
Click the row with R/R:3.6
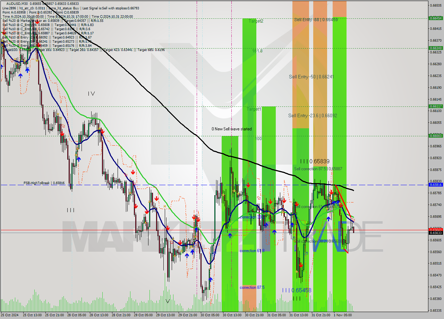[x=46, y=29]
